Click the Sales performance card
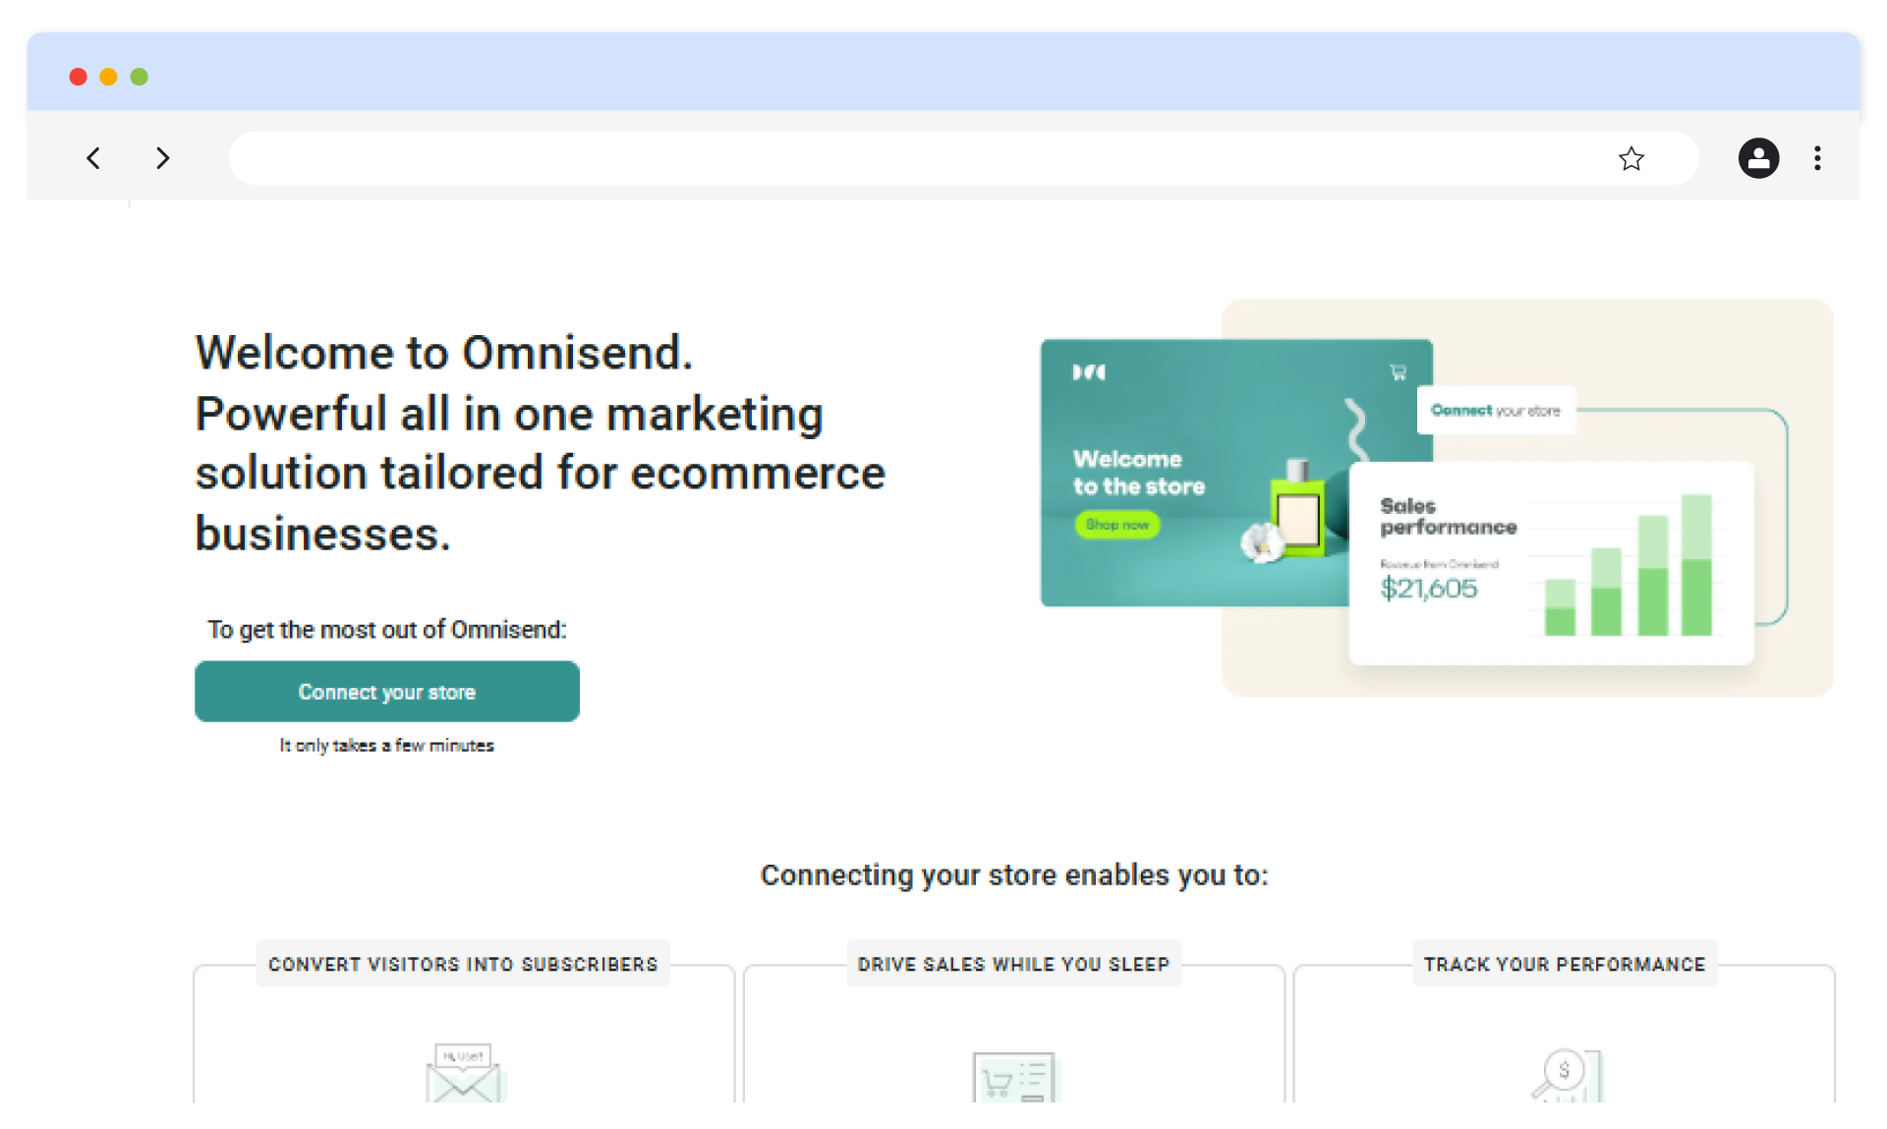 tap(1449, 517)
